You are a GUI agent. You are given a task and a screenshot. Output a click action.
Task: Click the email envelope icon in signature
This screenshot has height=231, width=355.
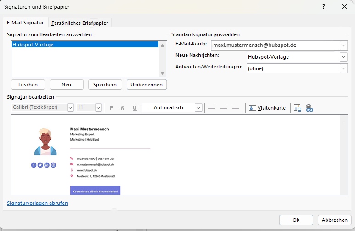[72, 164]
